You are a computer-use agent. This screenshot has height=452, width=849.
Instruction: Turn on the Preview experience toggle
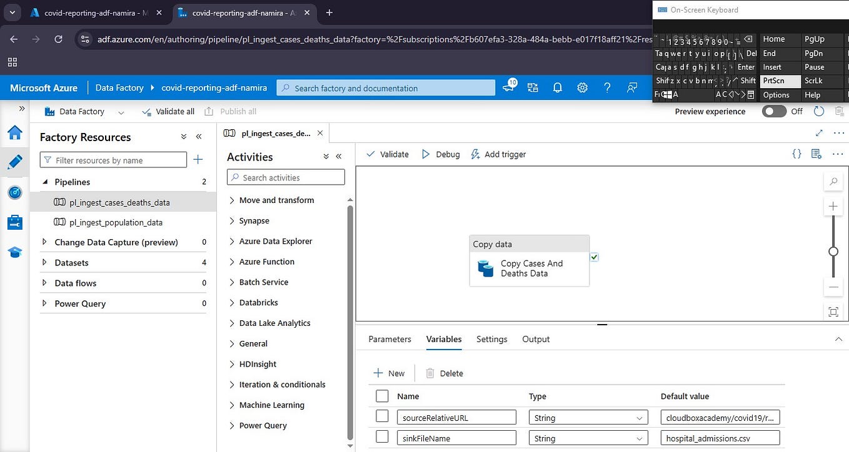774,111
